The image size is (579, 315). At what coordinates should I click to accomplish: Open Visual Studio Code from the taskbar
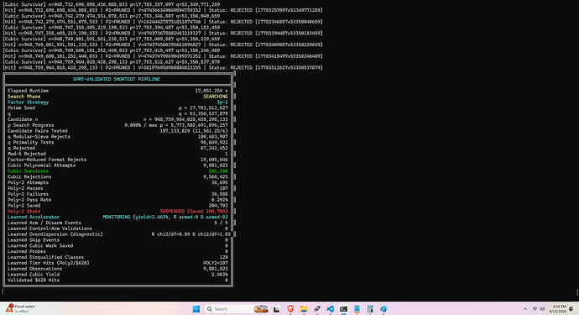tap(330, 309)
